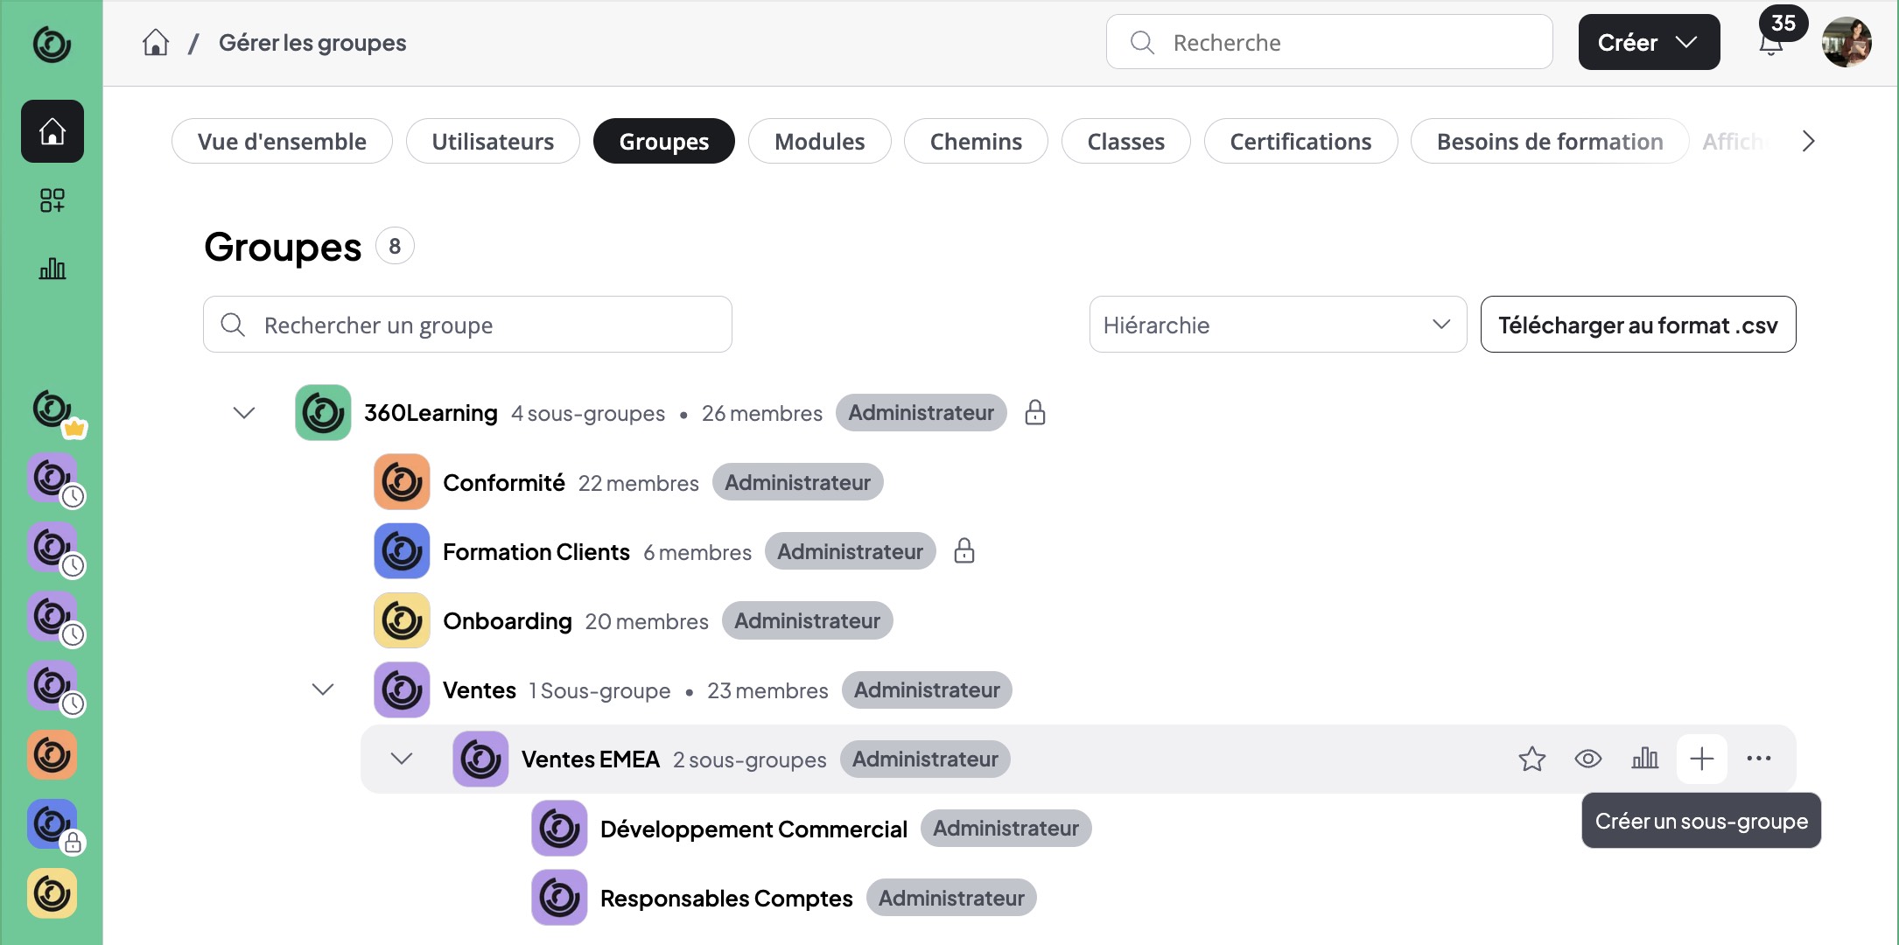Show more tabs with the right arrow
The image size is (1899, 945).
tap(1809, 141)
